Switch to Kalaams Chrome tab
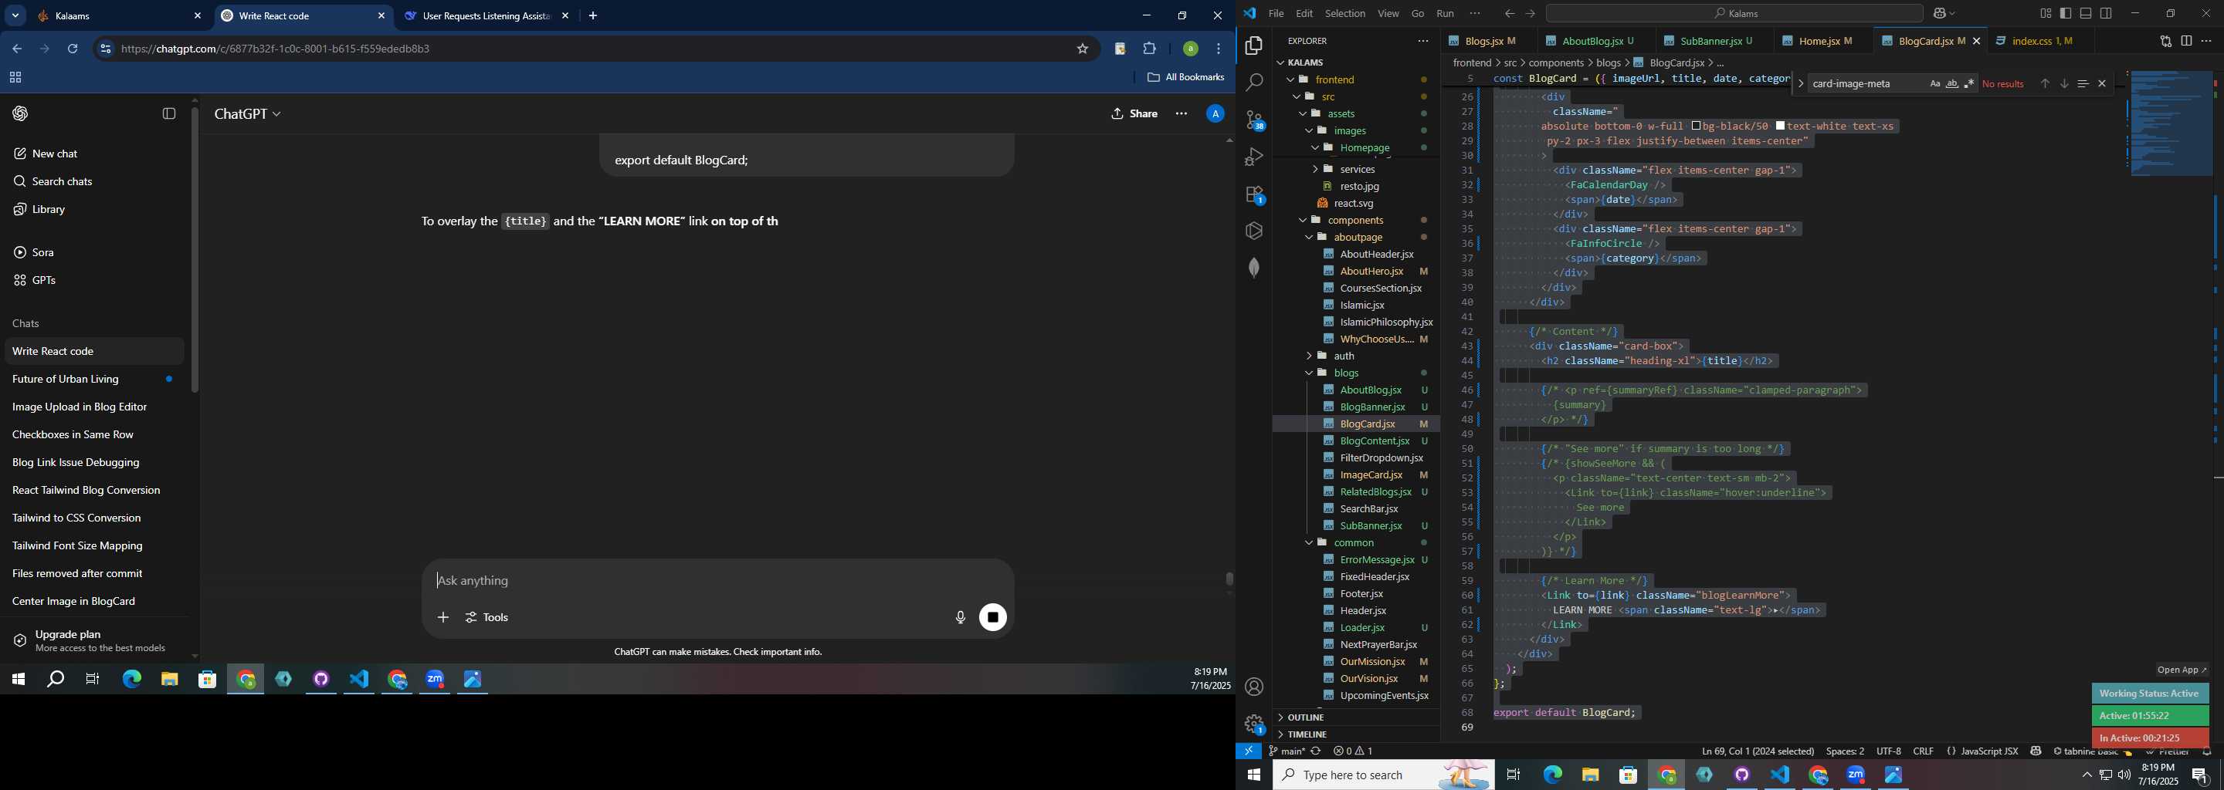This screenshot has height=790, width=2224. (x=118, y=16)
